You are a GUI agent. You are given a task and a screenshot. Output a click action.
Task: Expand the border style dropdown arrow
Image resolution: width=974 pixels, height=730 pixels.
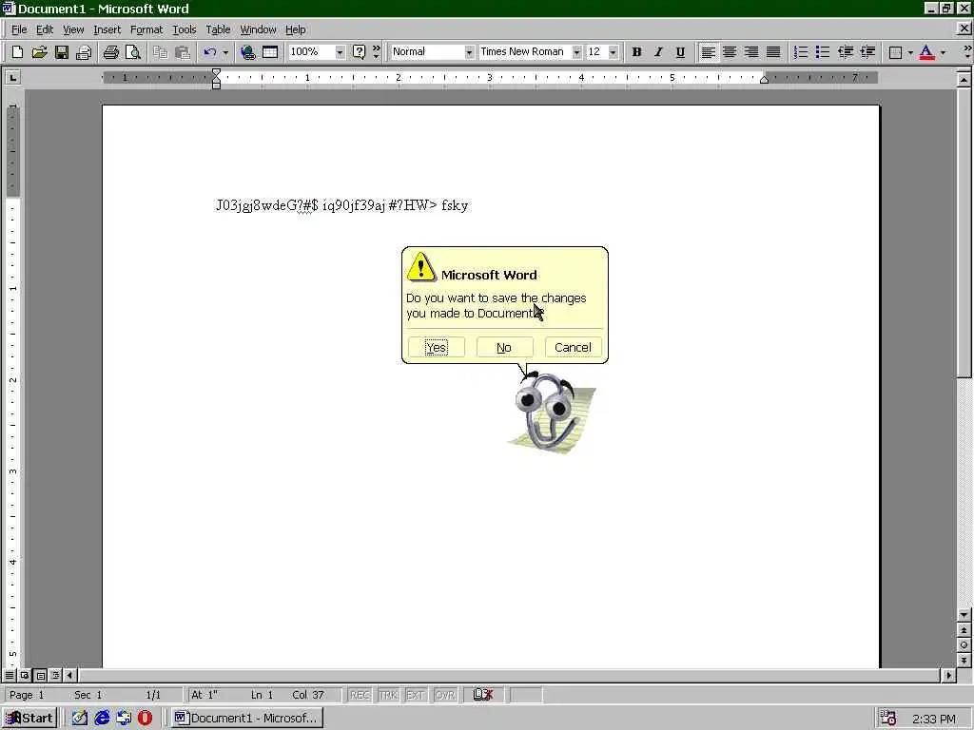tap(910, 52)
